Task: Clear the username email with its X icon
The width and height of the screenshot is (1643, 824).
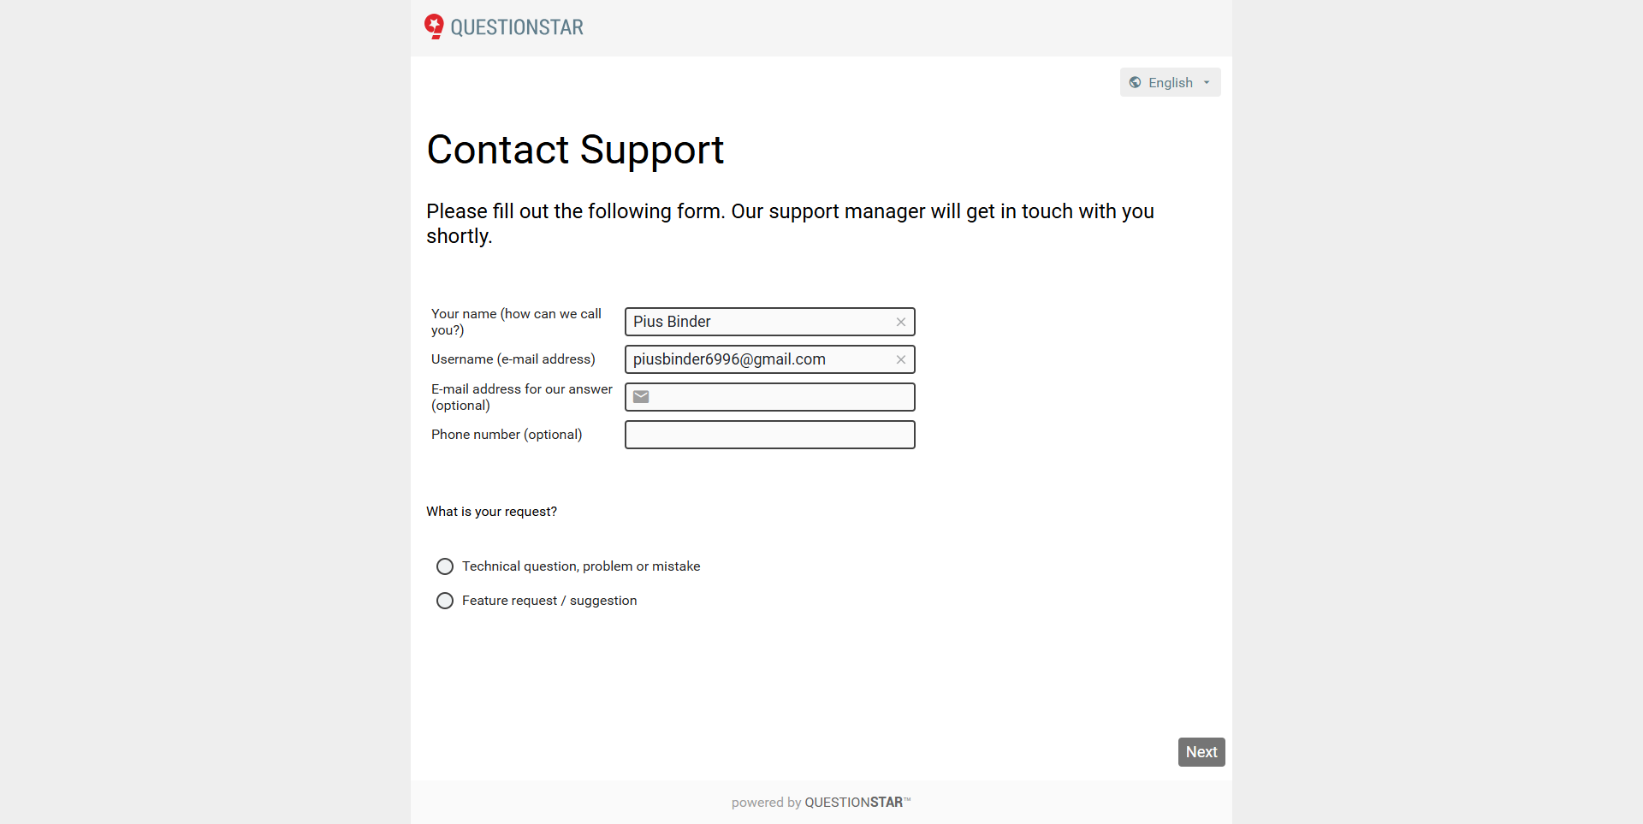Action: (x=901, y=359)
